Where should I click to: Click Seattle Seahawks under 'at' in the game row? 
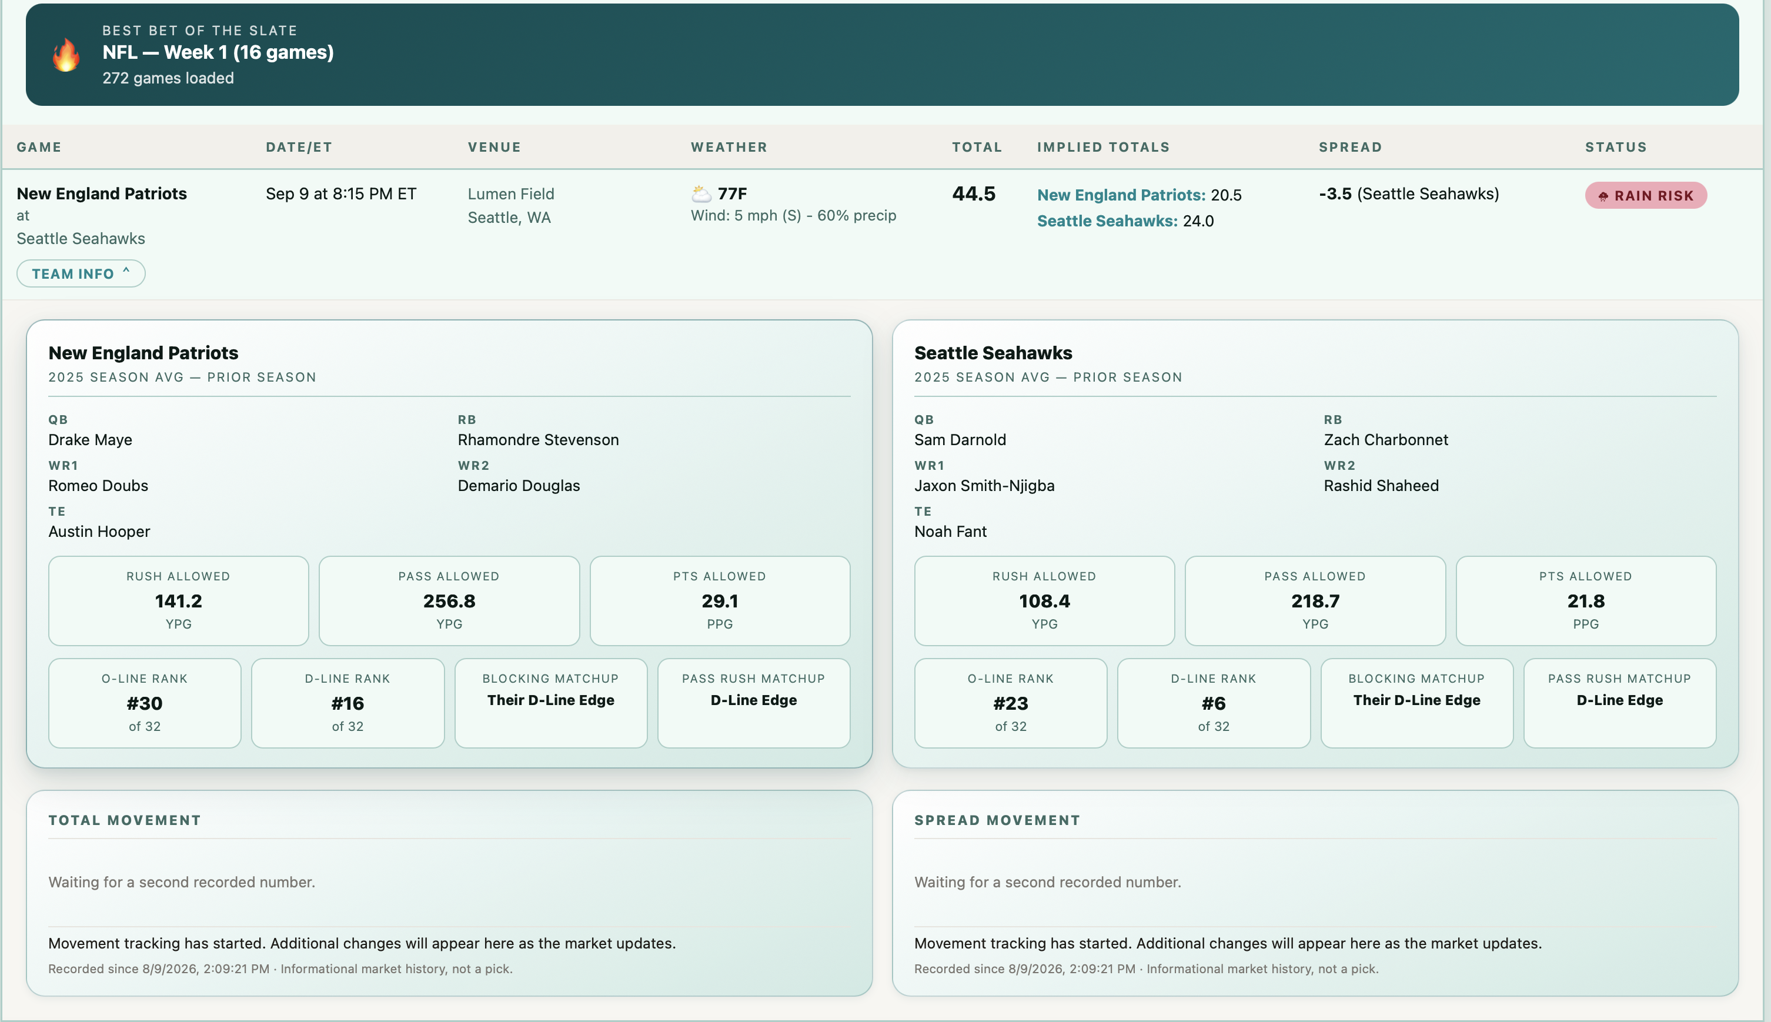pyautogui.click(x=81, y=239)
